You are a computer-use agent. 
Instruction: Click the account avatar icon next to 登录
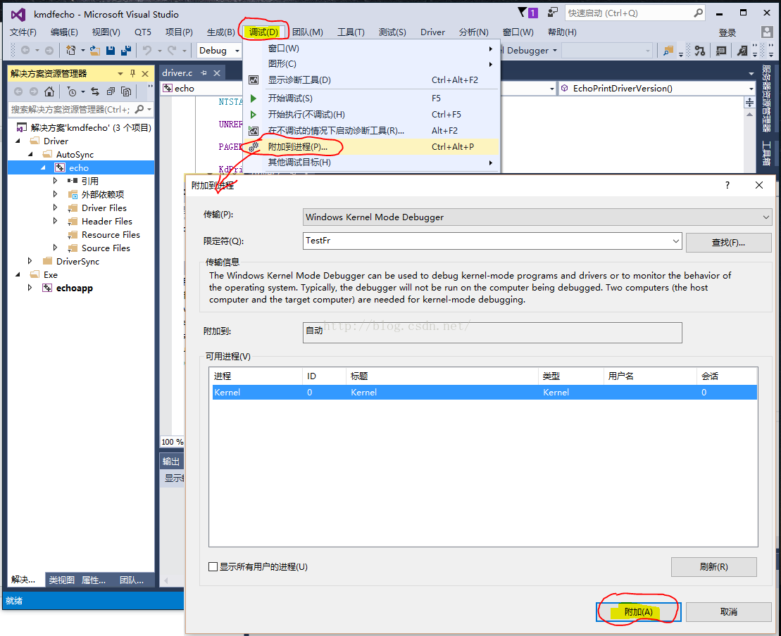click(767, 32)
